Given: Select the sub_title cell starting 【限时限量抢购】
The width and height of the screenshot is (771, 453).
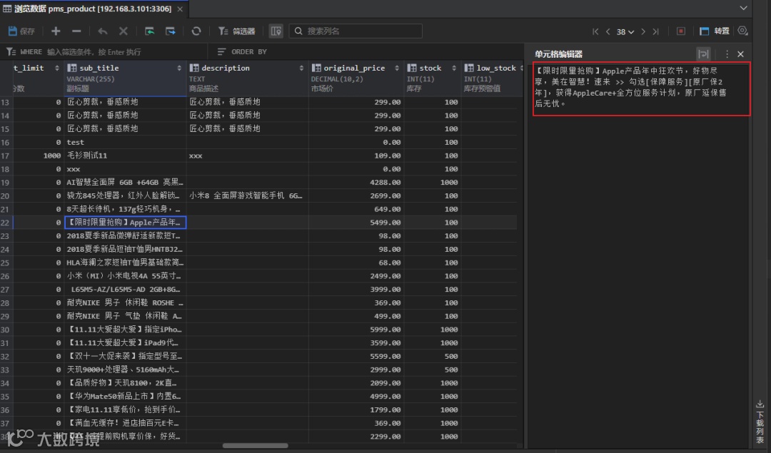Looking at the screenshot, I should point(126,222).
